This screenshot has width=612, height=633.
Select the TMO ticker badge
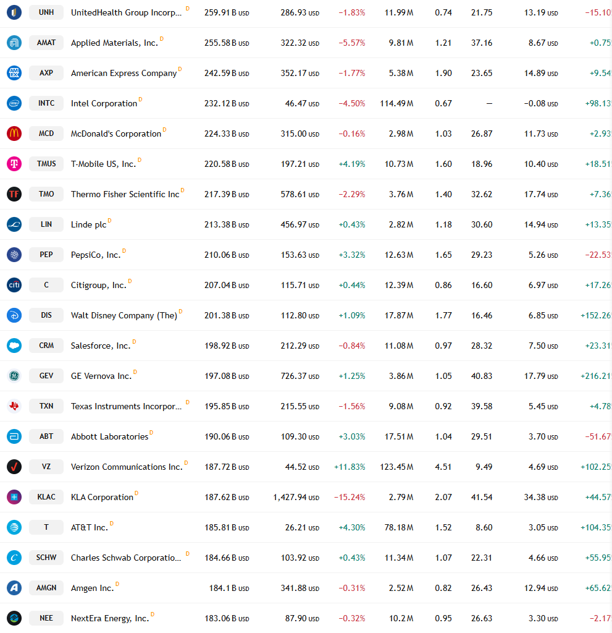(x=46, y=193)
